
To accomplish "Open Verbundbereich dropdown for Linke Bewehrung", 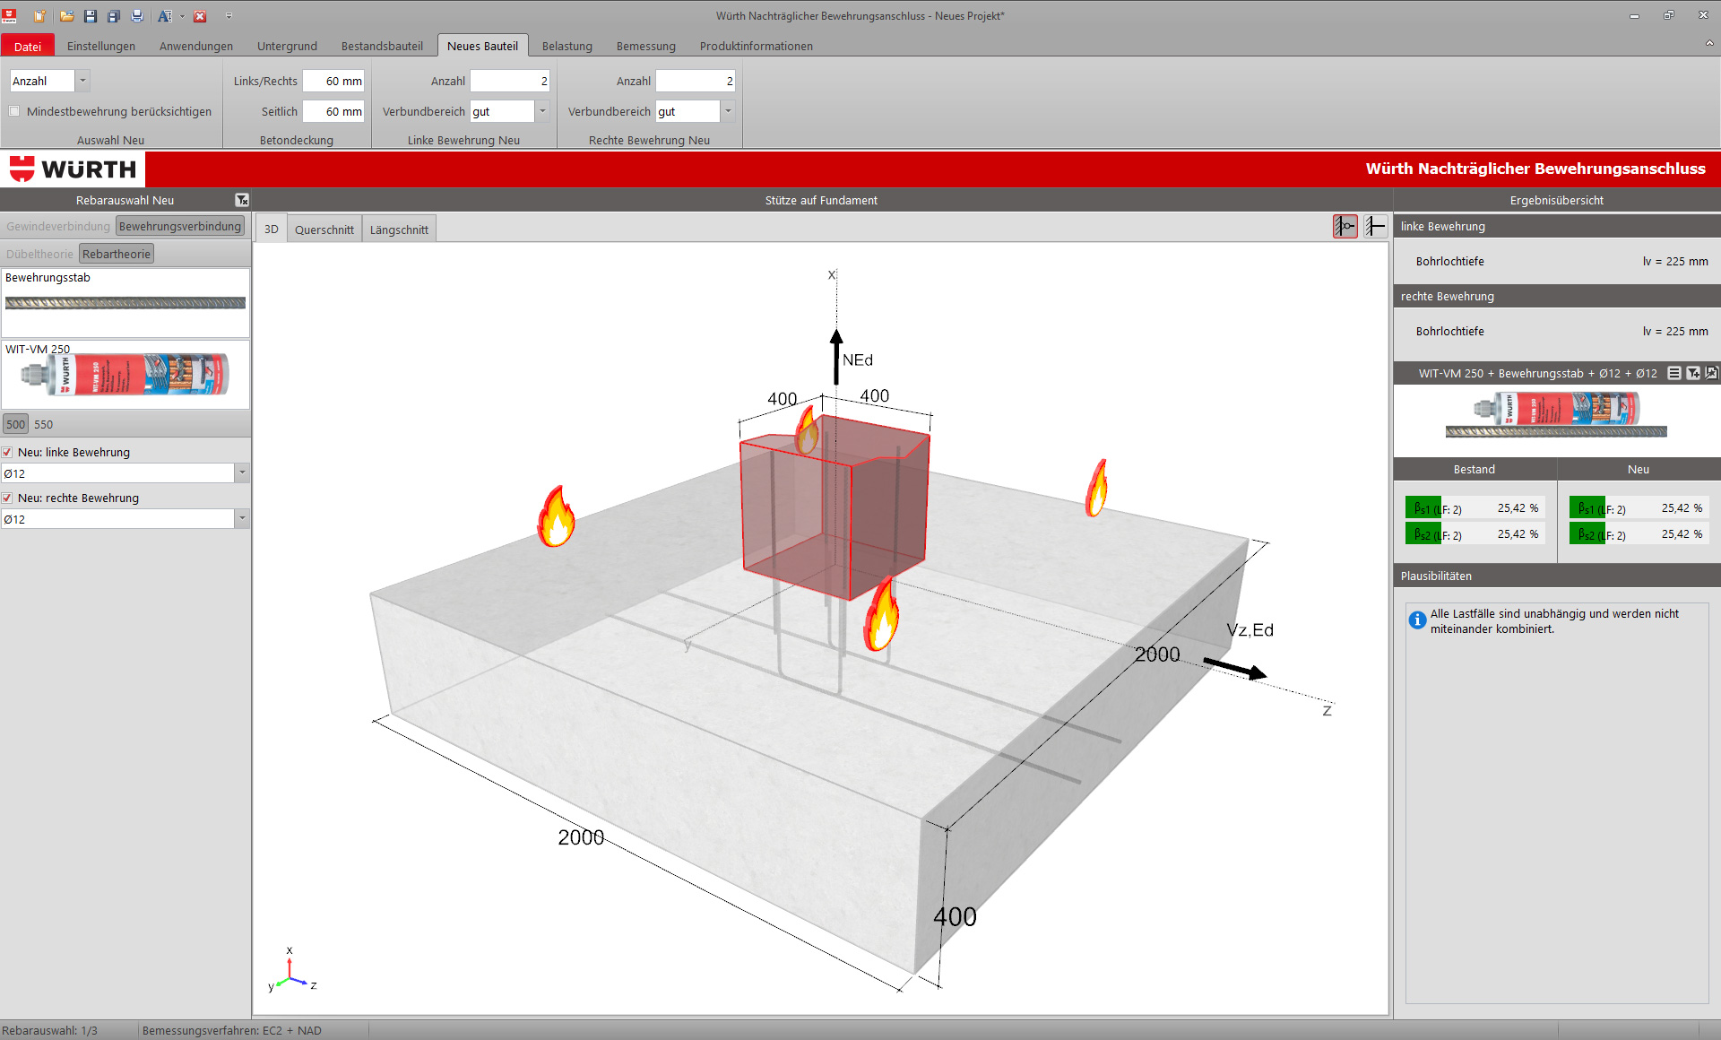I will pyautogui.click(x=542, y=111).
